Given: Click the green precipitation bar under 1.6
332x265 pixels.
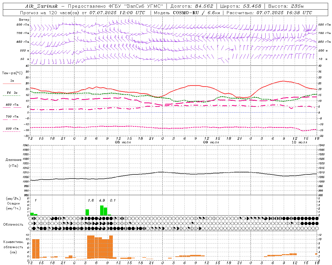Looking at the screenshot, I should pos(87,212).
